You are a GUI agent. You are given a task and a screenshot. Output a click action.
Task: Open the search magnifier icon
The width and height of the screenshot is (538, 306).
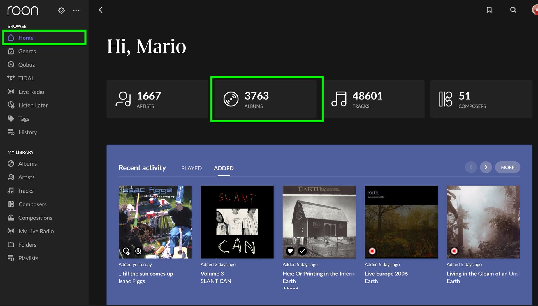(x=513, y=10)
